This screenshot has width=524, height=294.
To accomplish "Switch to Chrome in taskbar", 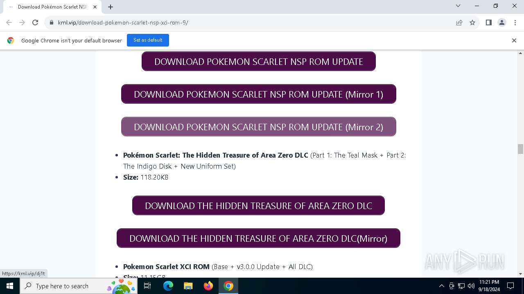I will 228,286.
